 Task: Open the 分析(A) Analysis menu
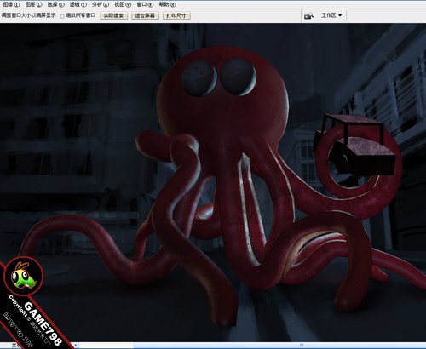101,4
